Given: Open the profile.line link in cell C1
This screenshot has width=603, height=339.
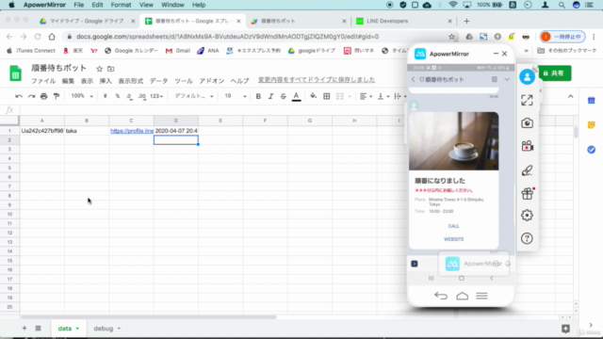Looking at the screenshot, I should pyautogui.click(x=132, y=131).
